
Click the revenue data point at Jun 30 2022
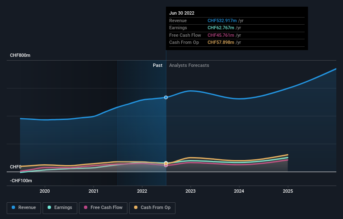(x=166, y=97)
